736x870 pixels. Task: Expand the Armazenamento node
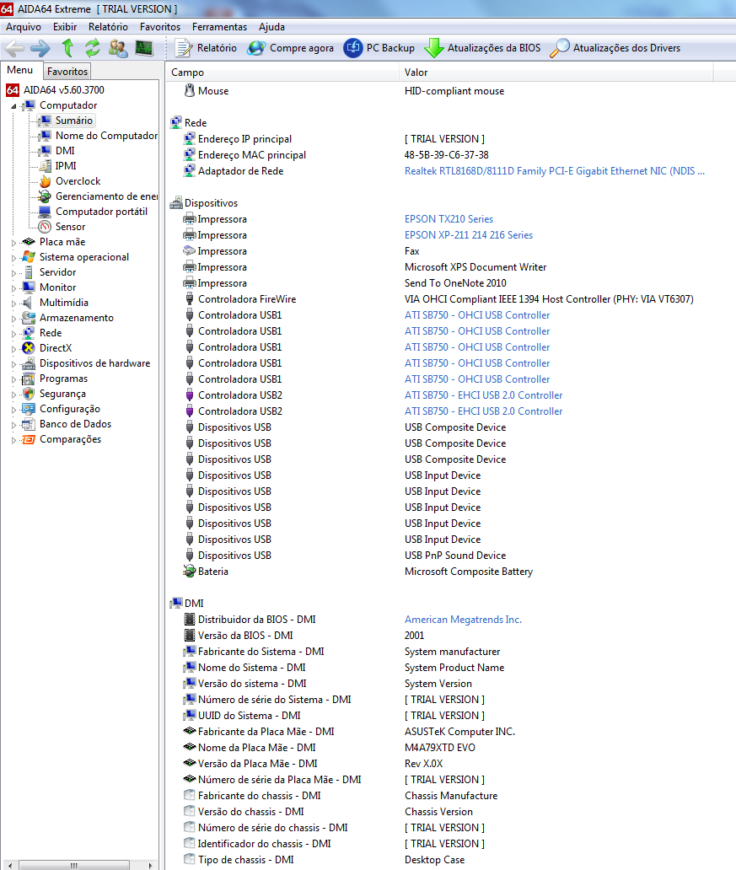[x=13, y=319]
